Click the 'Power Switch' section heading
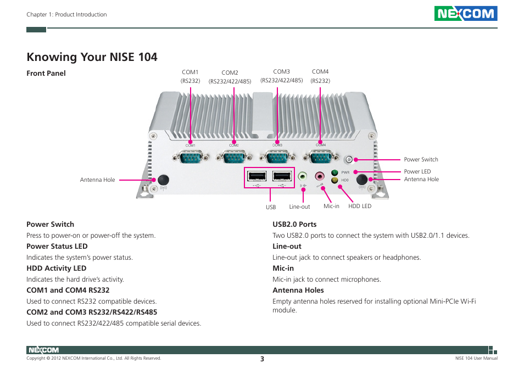 coord(50,224)
